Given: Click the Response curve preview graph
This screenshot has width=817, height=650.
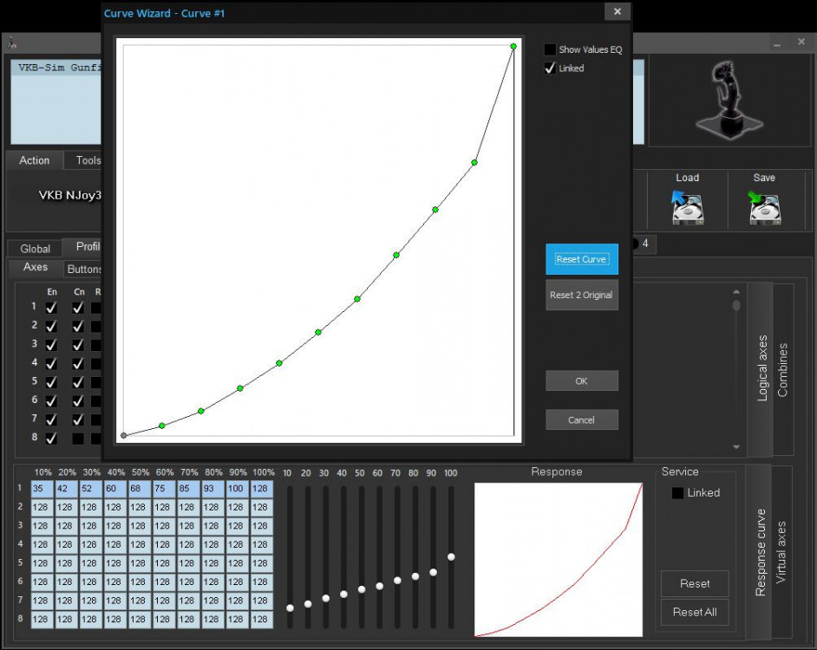Looking at the screenshot, I should click(558, 559).
